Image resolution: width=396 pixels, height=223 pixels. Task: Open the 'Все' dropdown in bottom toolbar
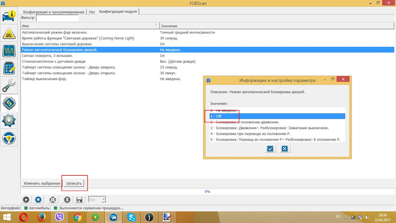tap(97, 199)
